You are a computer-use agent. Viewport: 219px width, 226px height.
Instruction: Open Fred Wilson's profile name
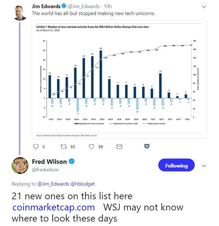[x=49, y=161]
